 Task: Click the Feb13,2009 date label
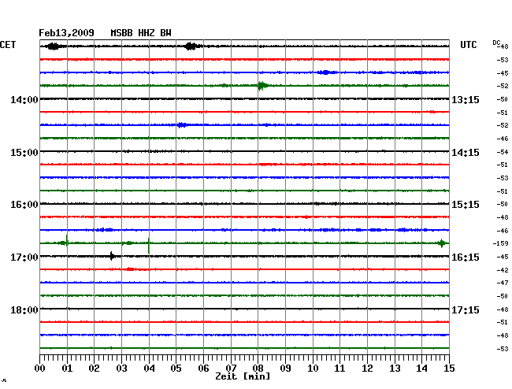point(67,33)
